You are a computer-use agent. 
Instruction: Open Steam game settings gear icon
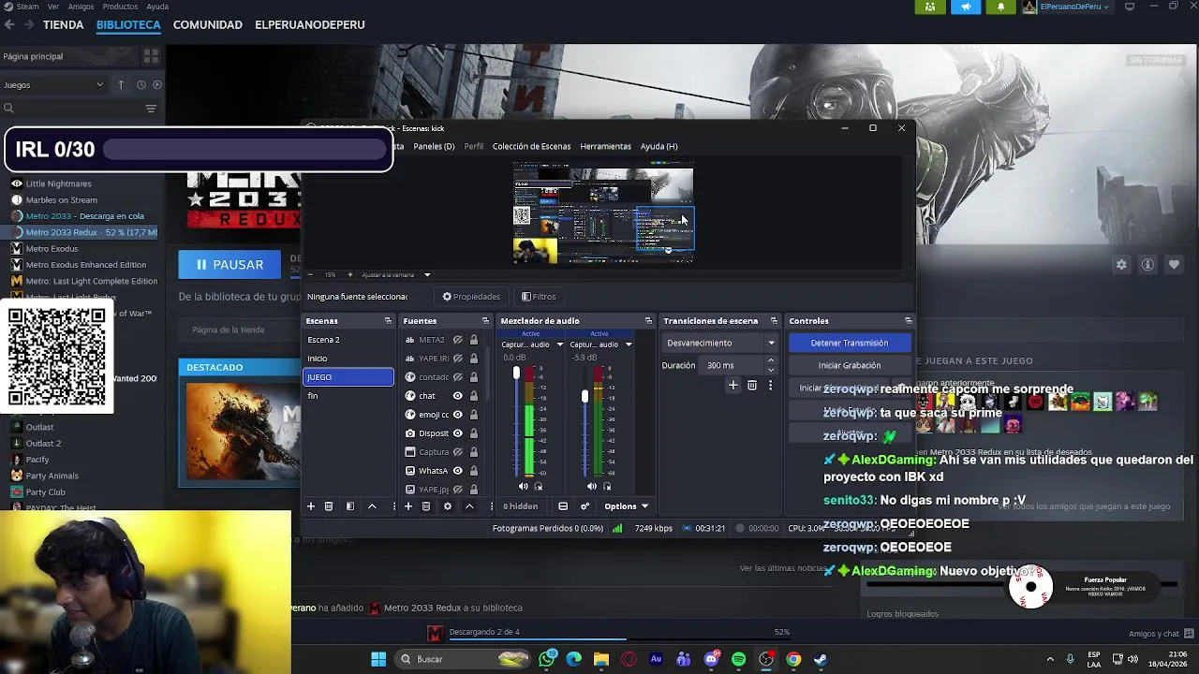pyautogui.click(x=1121, y=265)
